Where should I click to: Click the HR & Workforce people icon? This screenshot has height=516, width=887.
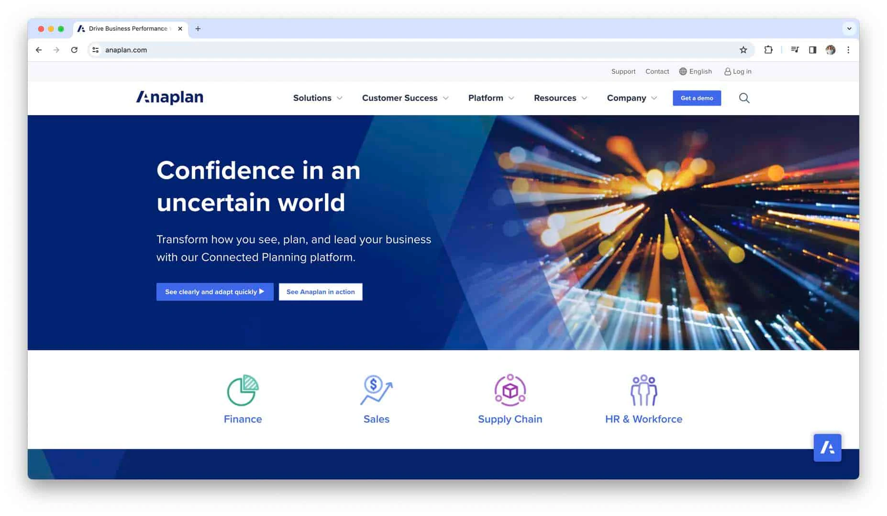(x=643, y=390)
